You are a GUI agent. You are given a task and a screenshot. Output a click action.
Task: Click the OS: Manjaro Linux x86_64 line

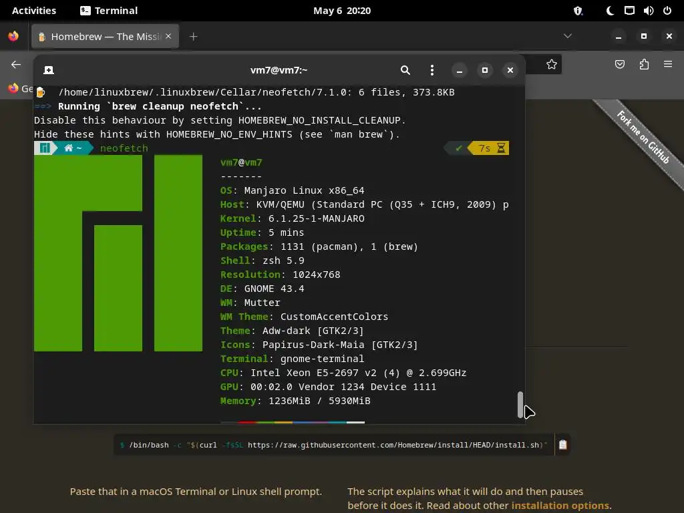(293, 190)
